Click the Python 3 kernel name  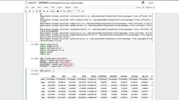[149, 7]
